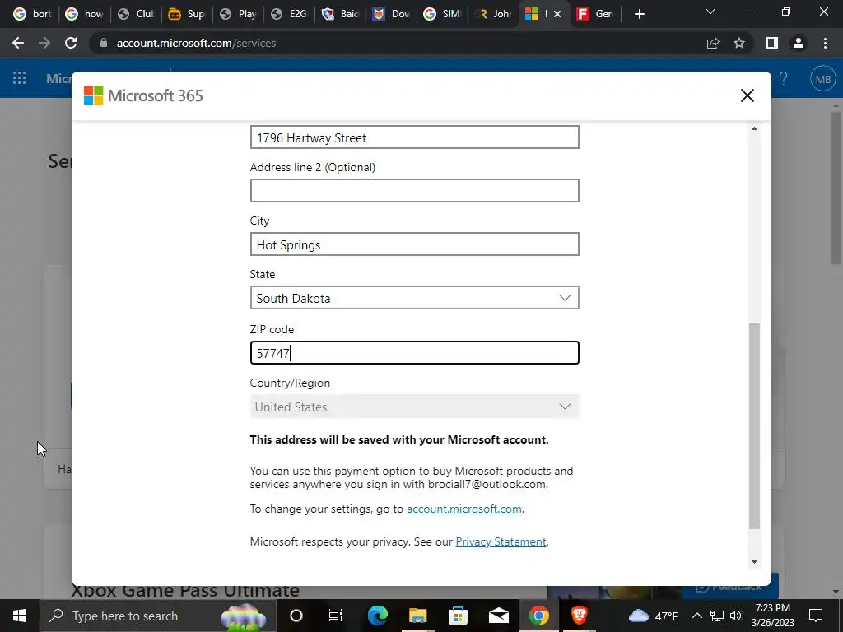Switch to the 'bork' tab
This screenshot has width=843, height=632.
click(x=33, y=14)
